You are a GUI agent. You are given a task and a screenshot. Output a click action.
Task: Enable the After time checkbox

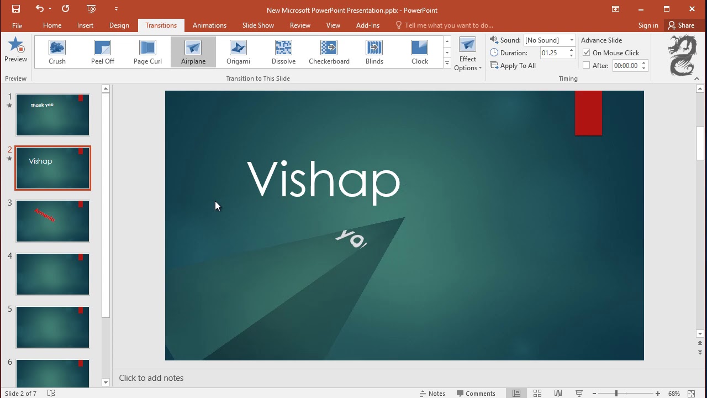click(587, 66)
